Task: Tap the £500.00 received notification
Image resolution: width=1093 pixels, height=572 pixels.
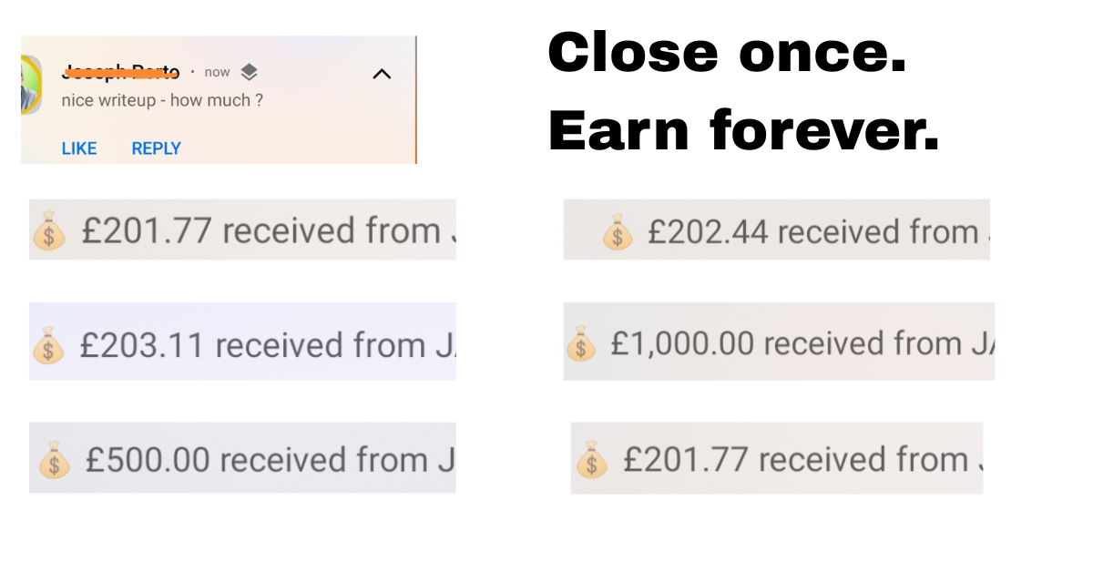Action: (269, 460)
